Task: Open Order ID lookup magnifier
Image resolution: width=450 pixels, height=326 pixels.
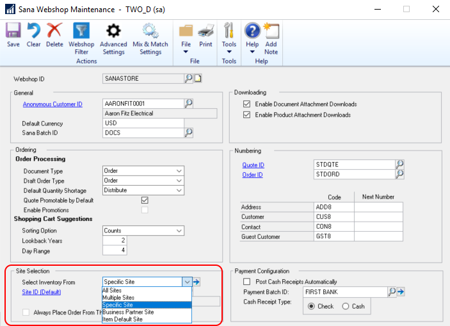Action: tap(400, 174)
